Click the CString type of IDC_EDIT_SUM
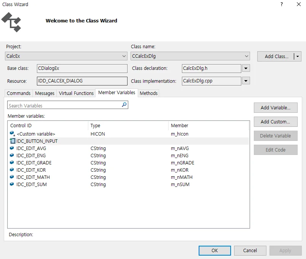This screenshot has width=306, height=259. (98, 184)
